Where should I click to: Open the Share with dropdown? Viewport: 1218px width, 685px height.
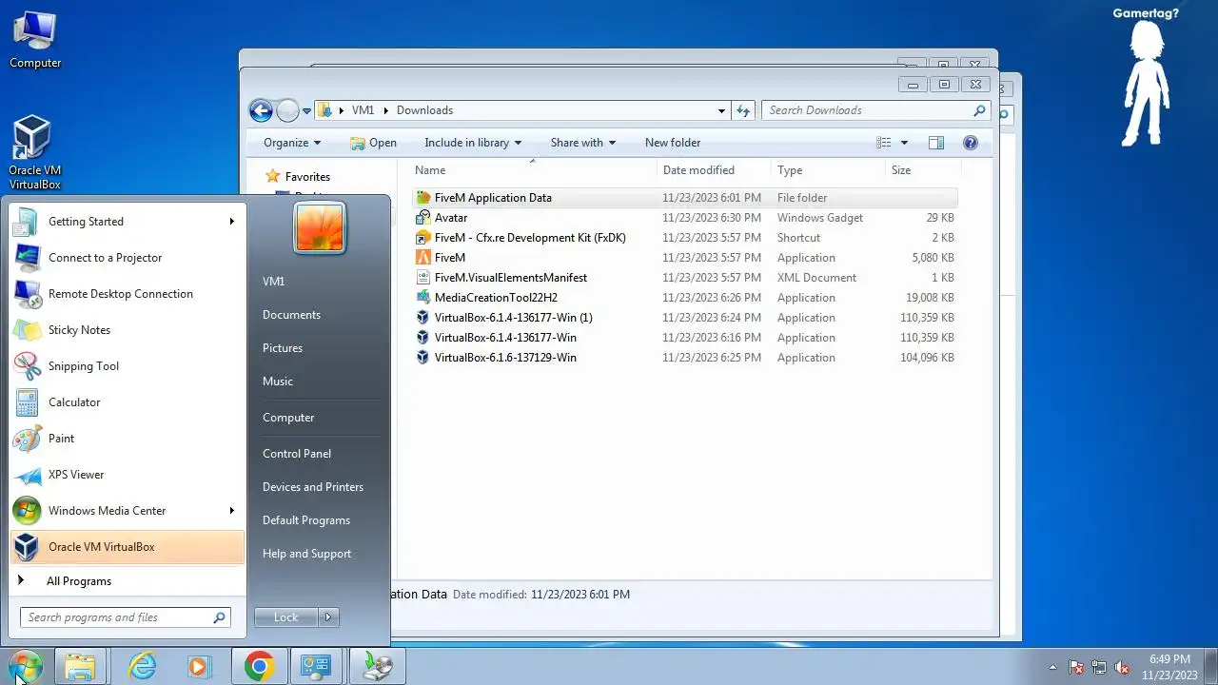pos(583,143)
